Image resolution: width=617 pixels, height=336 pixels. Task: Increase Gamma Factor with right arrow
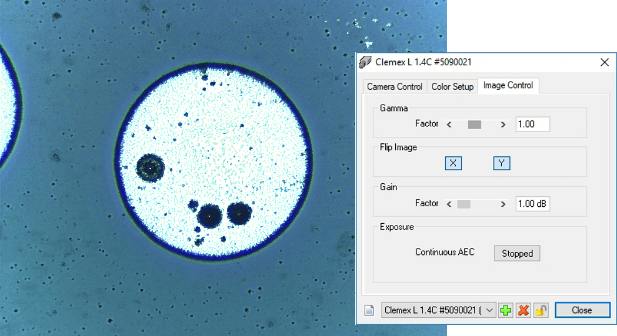click(x=503, y=125)
